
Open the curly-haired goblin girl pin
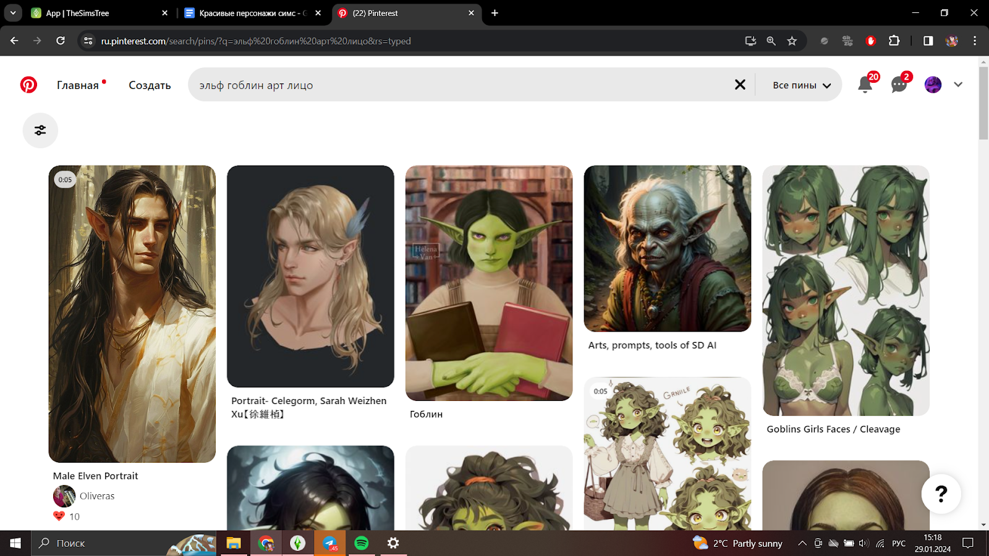668,454
